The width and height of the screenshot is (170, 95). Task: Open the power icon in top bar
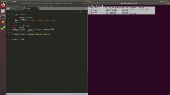click(166, 1)
